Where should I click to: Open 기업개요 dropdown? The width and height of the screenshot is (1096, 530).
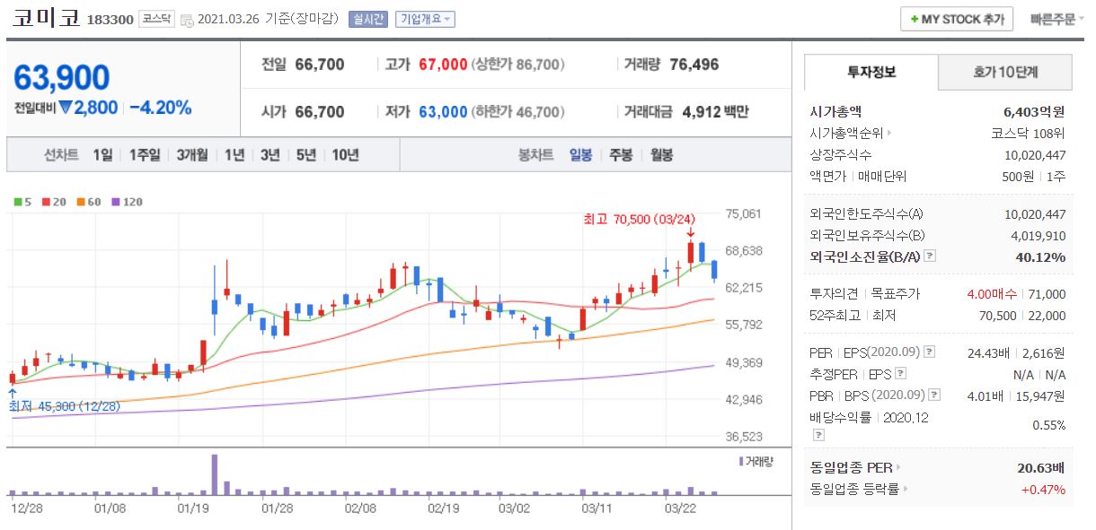tap(426, 19)
